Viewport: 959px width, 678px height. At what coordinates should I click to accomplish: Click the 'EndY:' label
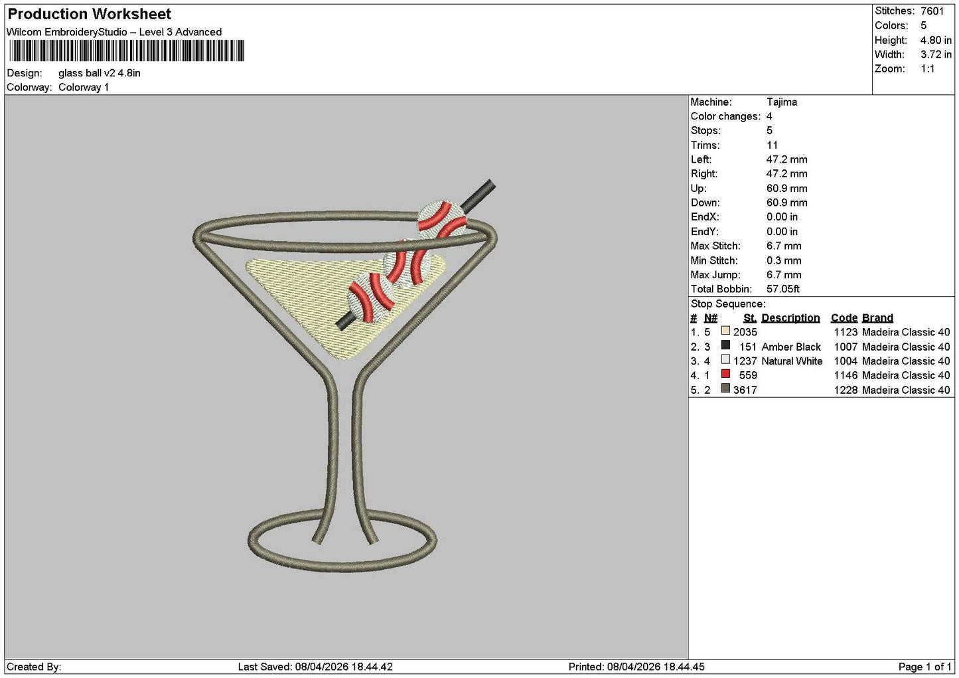[705, 232]
